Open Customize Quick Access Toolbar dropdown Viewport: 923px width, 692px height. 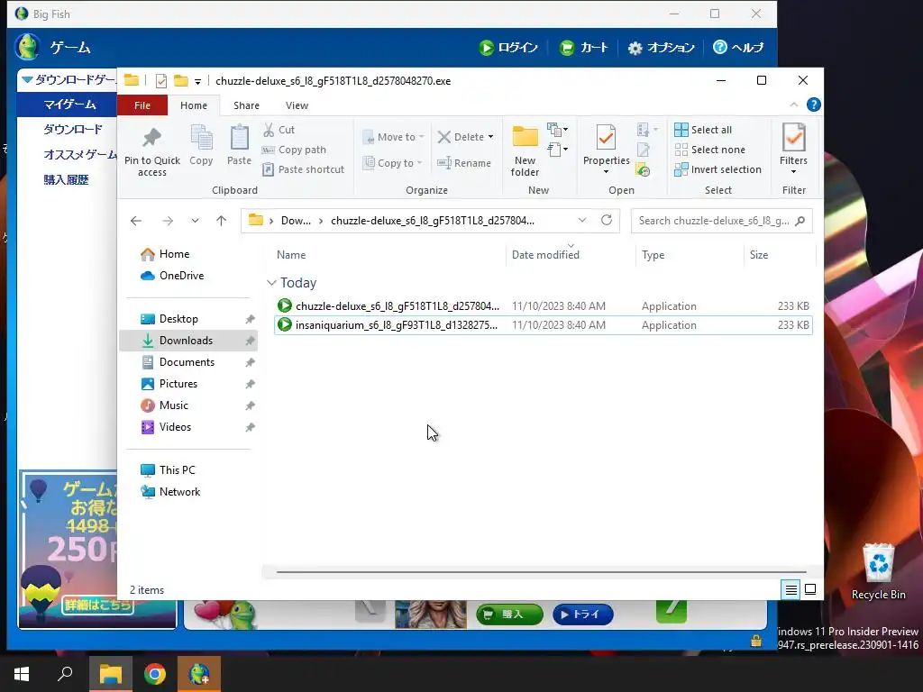(x=197, y=82)
